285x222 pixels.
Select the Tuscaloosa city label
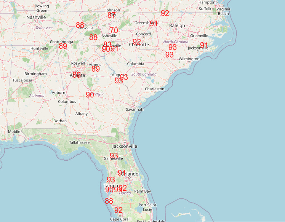pos(22,80)
